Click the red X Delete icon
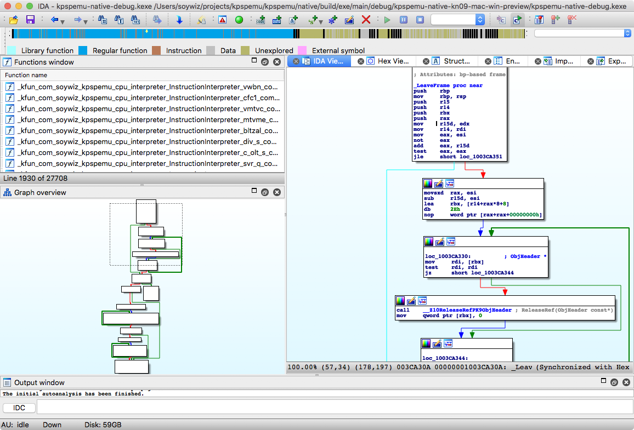Screen dimensions: 634x430 366,20
